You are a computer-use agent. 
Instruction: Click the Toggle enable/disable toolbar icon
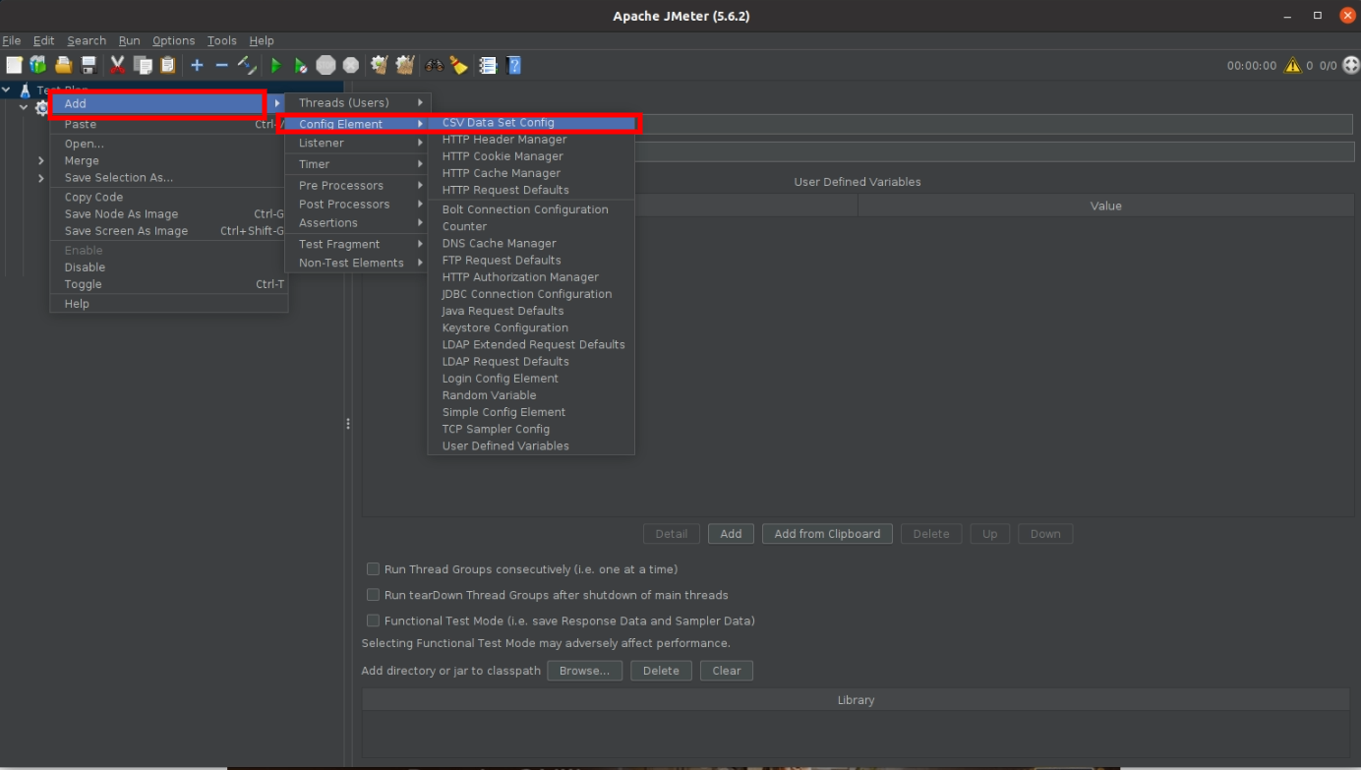(x=247, y=65)
